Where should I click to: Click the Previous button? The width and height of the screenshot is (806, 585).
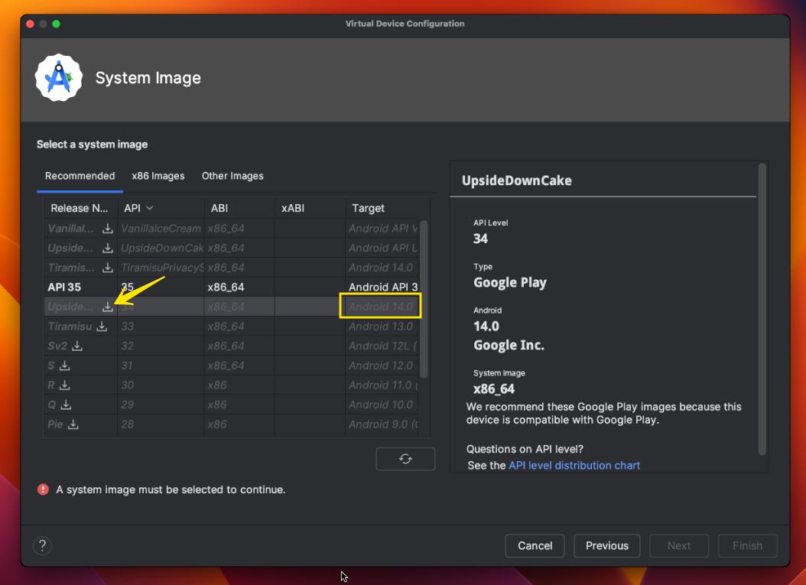coord(606,545)
